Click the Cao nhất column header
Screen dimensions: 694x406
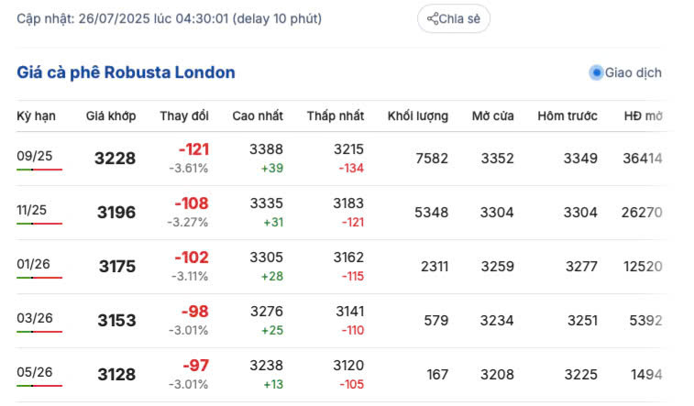coord(258,116)
